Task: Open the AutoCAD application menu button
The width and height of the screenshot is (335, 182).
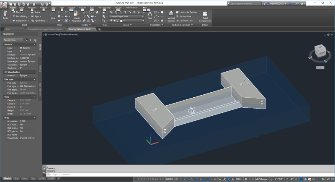Action: pyautogui.click(x=4, y=4)
